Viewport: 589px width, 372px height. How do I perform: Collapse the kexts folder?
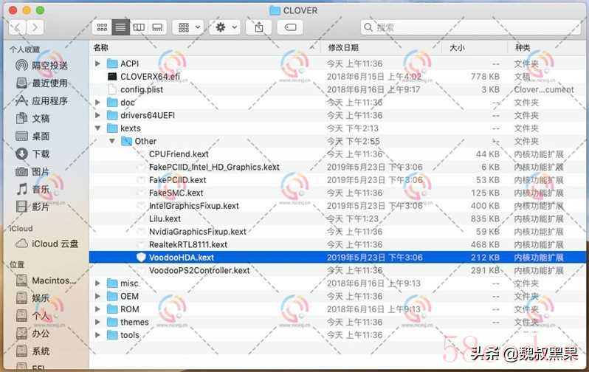(97, 128)
